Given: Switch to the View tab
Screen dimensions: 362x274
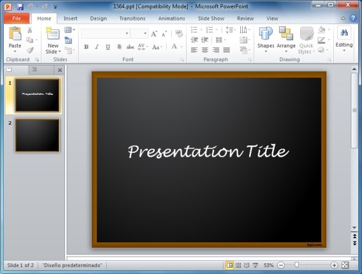Looking at the screenshot, I should [x=272, y=19].
